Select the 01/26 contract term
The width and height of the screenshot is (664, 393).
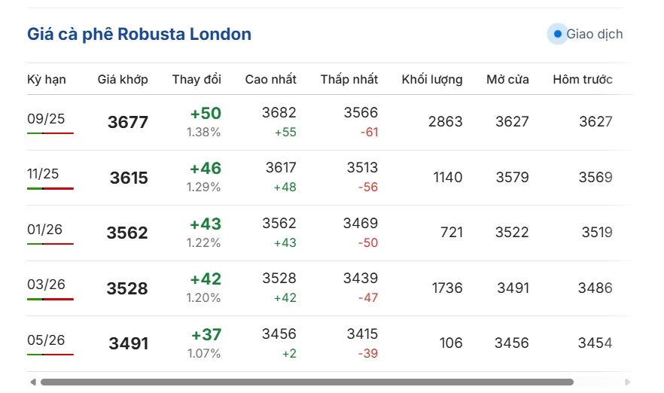tap(44, 230)
